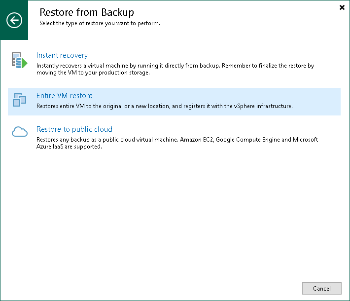Choose Restore to public cloud
The image size is (350, 301).
pyautogui.click(x=74, y=129)
